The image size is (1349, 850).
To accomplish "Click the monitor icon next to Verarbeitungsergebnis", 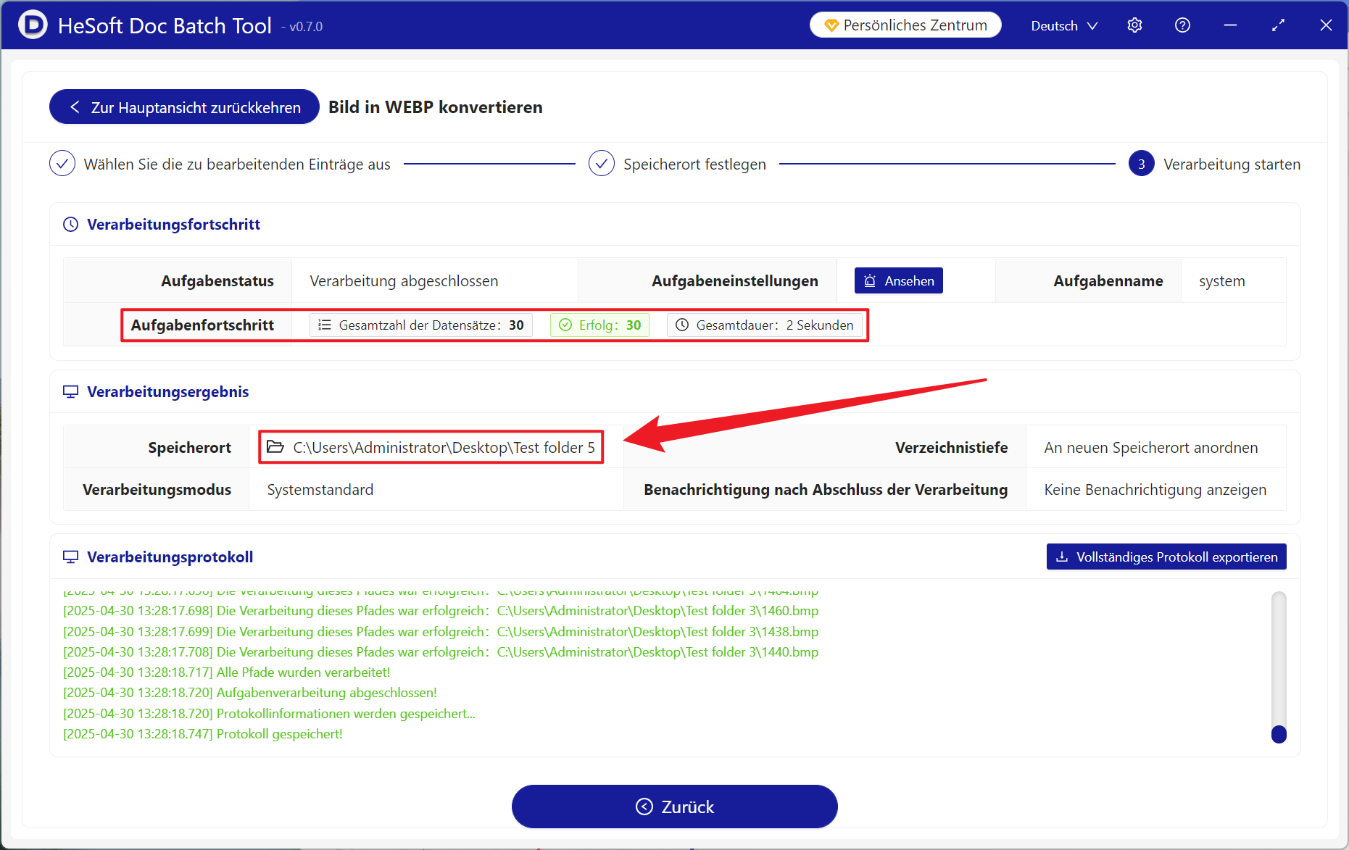I will pos(70,392).
